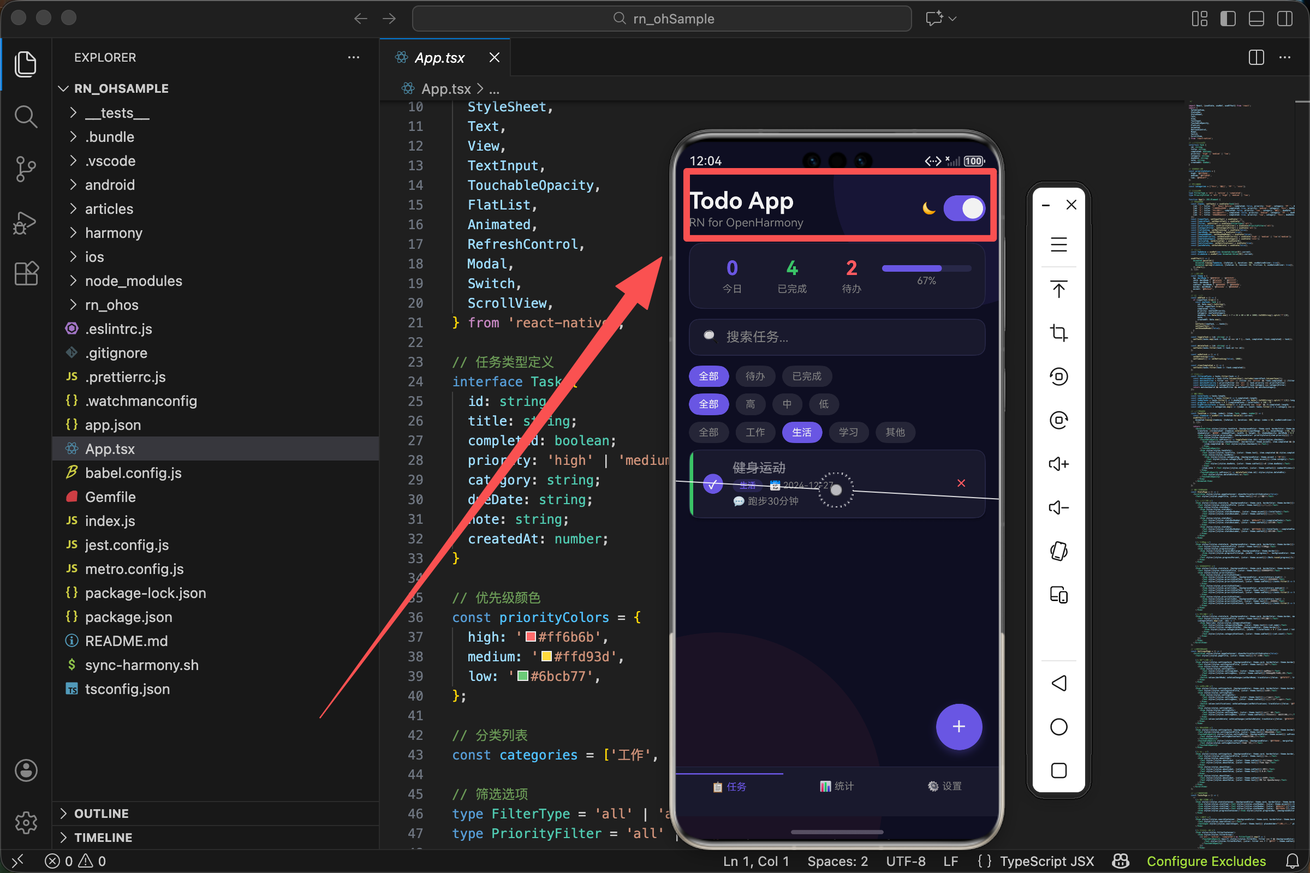1310x873 pixels.
Task: Toggle the 健身运动 task completed checkmark
Action: [x=712, y=484]
